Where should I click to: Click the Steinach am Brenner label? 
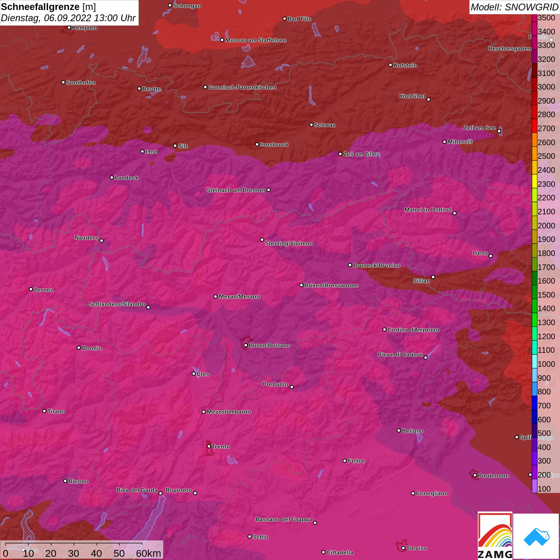236,190
